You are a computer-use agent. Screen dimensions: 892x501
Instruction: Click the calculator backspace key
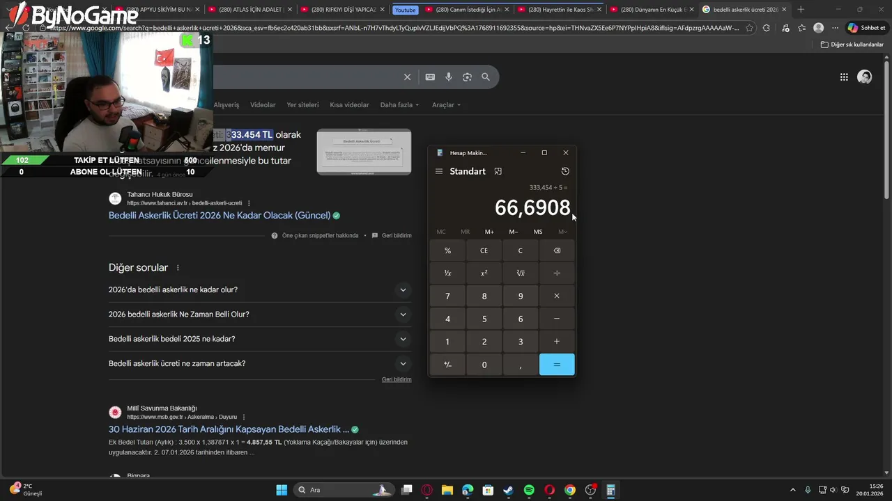[557, 250]
